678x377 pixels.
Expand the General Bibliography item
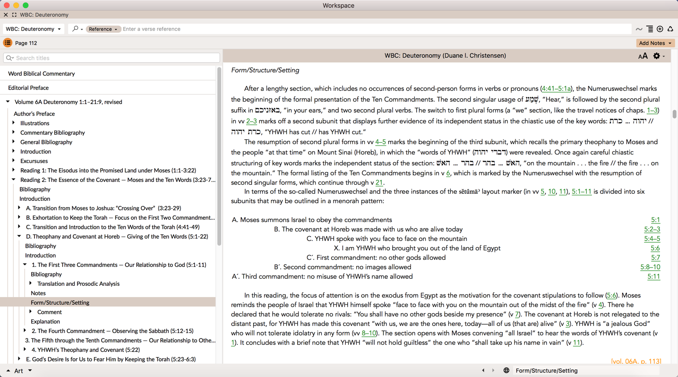14,142
